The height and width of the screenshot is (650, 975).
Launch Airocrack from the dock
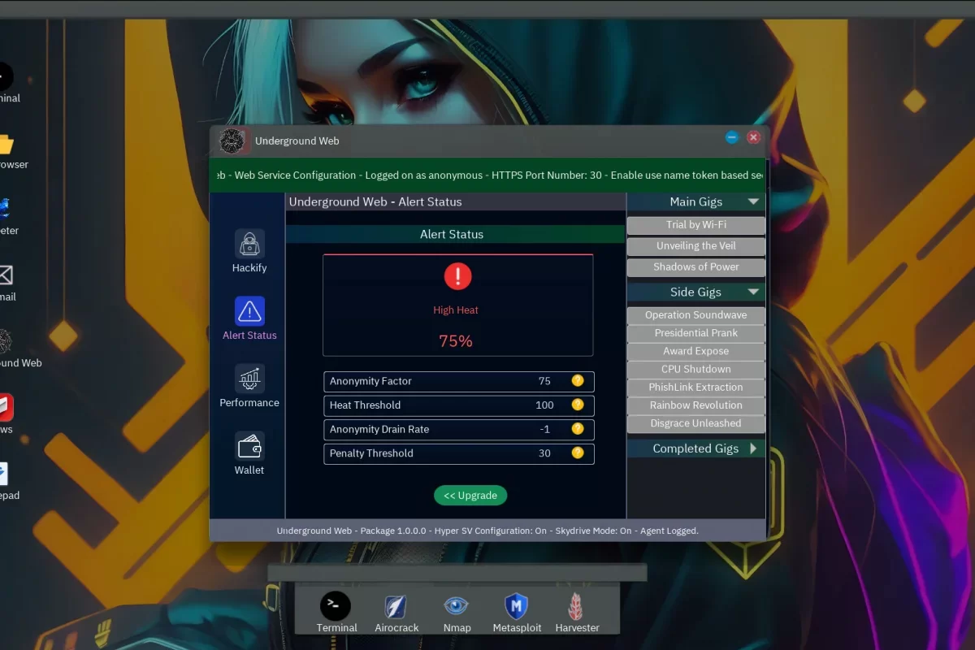pos(396,607)
